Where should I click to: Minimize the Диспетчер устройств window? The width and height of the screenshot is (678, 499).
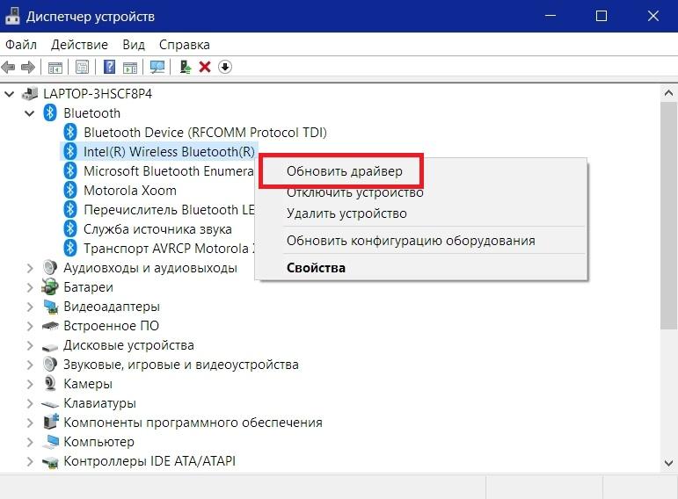(x=550, y=16)
